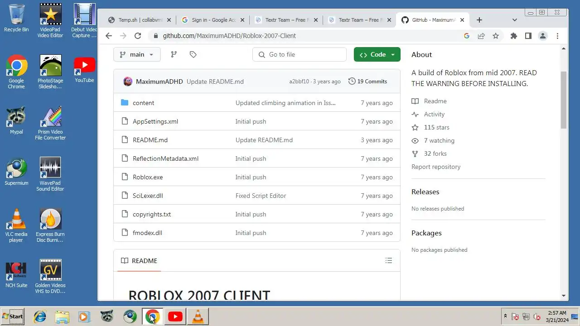Open Chrome tab search chevron
This screenshot has width=580, height=326.
click(514, 20)
